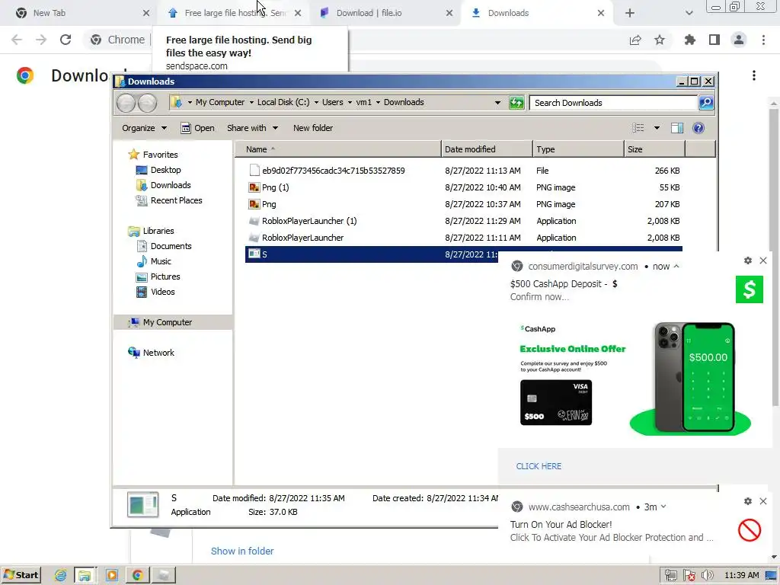Click Chrome back navigation arrow
Image resolution: width=780 pixels, height=585 pixels.
(x=17, y=40)
